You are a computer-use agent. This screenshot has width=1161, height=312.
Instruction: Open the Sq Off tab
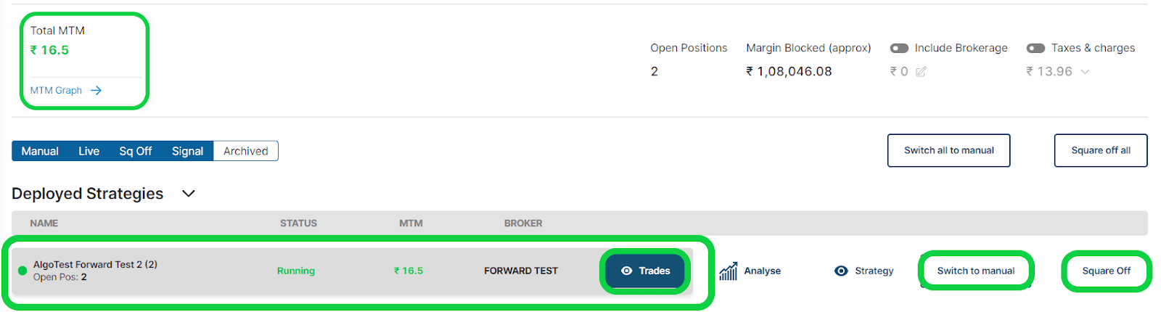[136, 151]
